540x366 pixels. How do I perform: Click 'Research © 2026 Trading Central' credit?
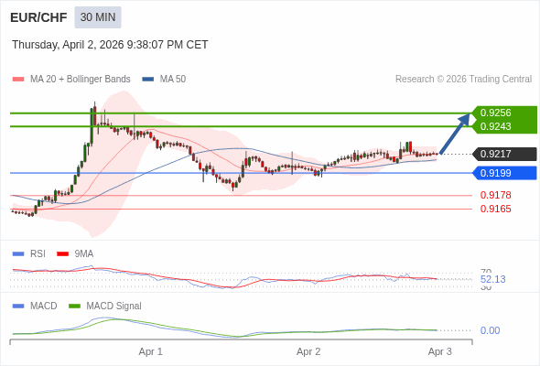click(463, 80)
